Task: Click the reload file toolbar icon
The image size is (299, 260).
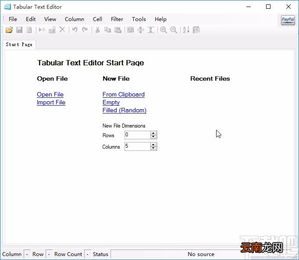Action: (x=29, y=30)
